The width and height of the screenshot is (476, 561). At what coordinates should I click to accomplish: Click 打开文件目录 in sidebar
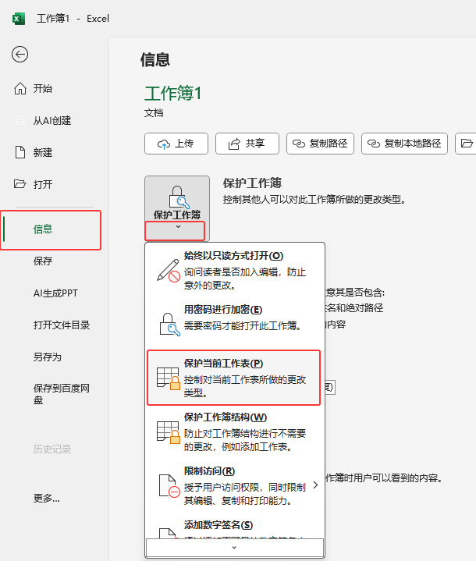(x=62, y=325)
